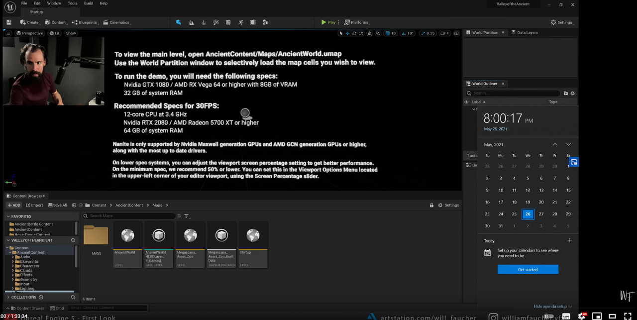Toggle surface snapping icon
Viewport: 637px width, 320px height.
[379, 33]
